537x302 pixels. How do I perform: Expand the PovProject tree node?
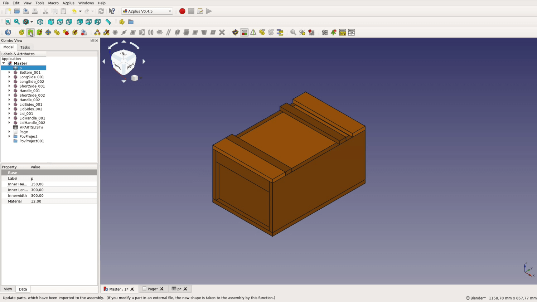(9, 136)
